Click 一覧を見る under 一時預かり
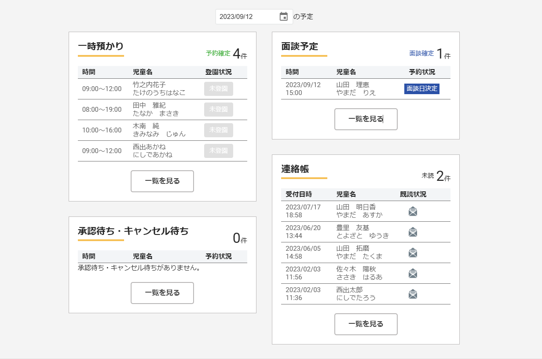This screenshot has height=359, width=542. click(x=162, y=181)
